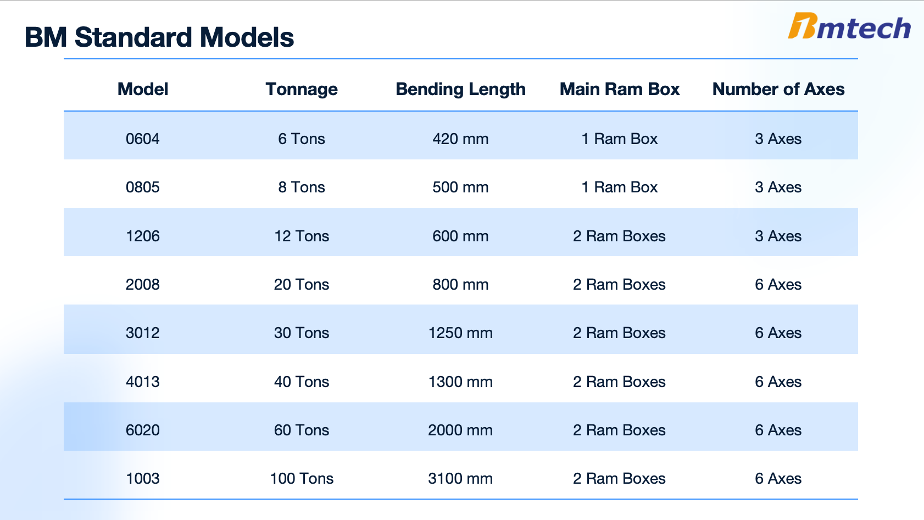Select the BM Standard Models title
This screenshot has width=924, height=520.
pyautogui.click(x=159, y=37)
